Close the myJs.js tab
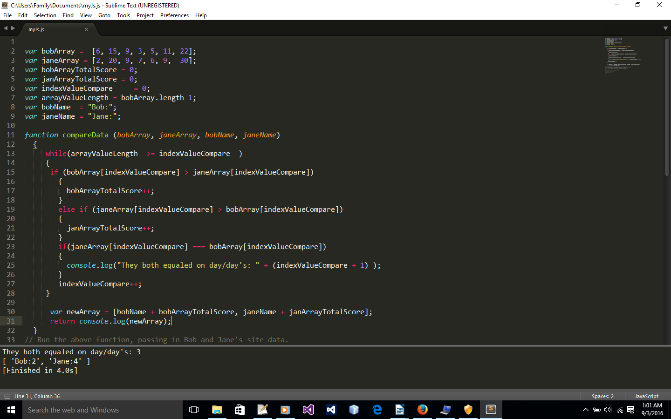The image size is (671, 419). pos(86,29)
